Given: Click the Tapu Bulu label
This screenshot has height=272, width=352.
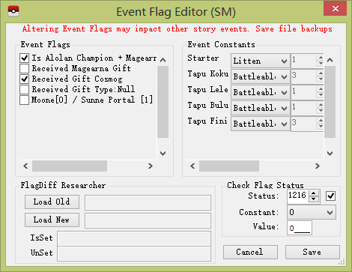Looking at the screenshot, I should tap(208, 106).
